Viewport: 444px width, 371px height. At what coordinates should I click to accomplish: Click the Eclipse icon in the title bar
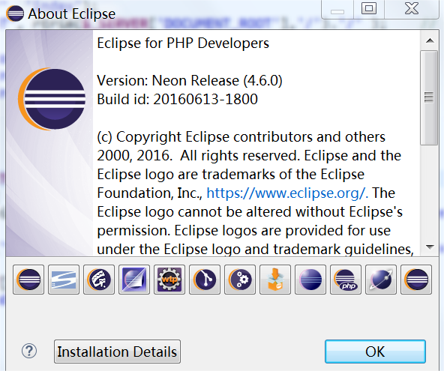click(15, 13)
